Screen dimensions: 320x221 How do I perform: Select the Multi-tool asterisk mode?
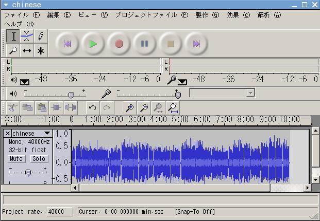(41, 50)
